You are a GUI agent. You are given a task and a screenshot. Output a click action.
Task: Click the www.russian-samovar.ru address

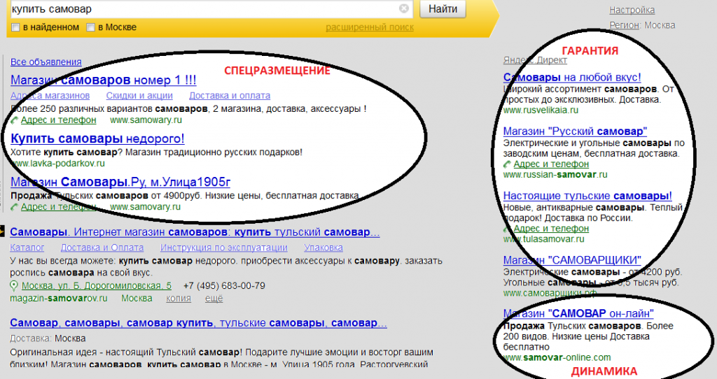pos(555,174)
